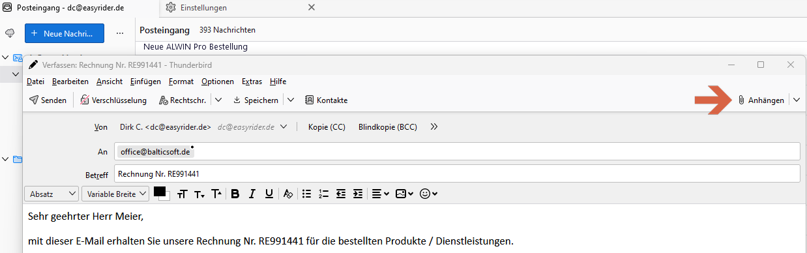Open the Einfügen menu
The image size is (807, 253).
145,82
